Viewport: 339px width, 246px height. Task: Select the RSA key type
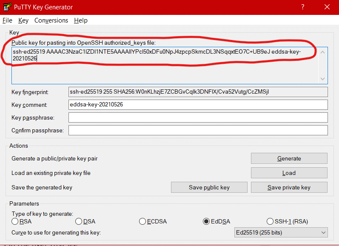coord(21,222)
